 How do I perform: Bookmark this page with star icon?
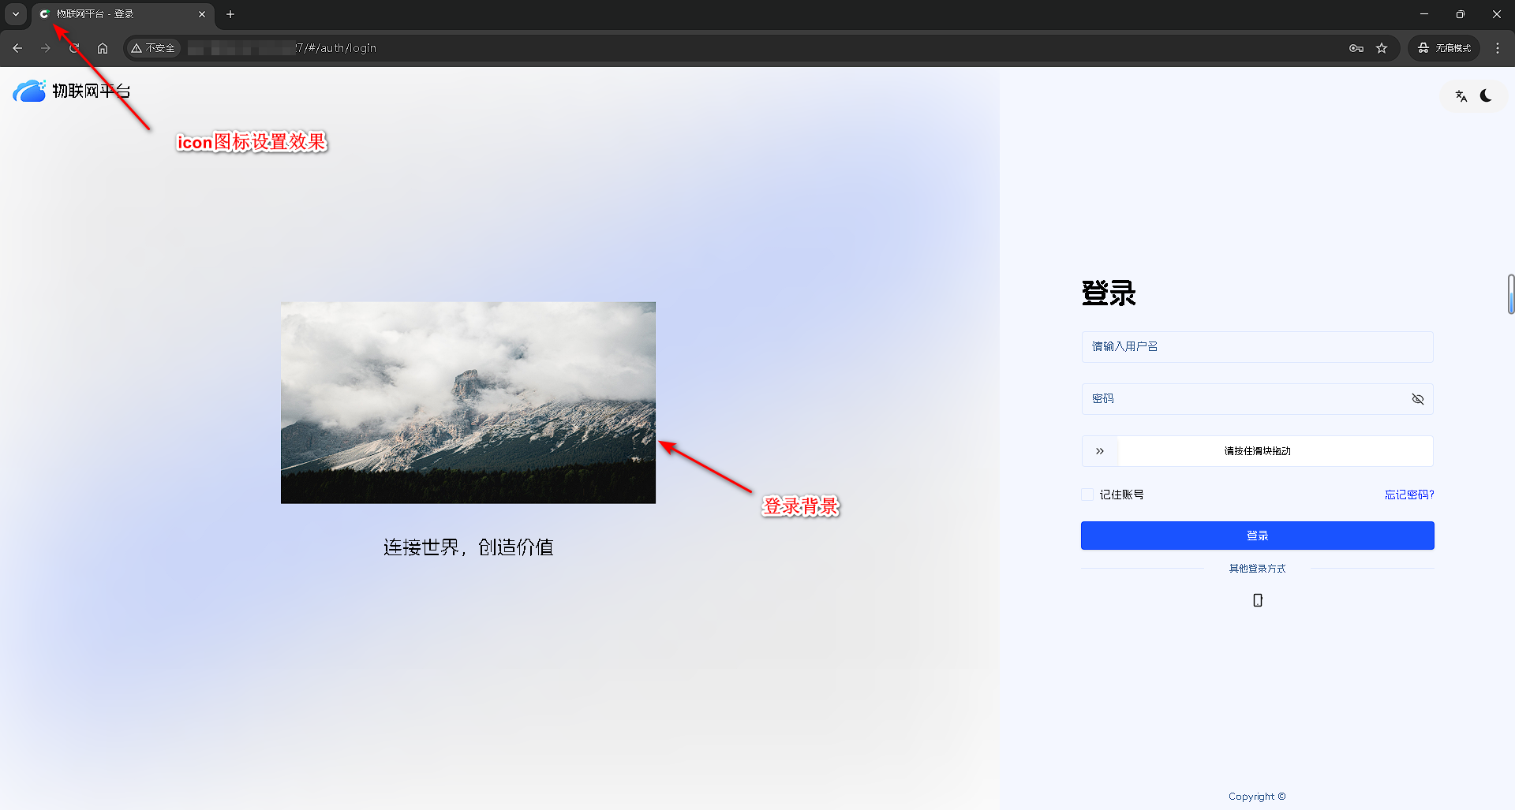(x=1382, y=48)
